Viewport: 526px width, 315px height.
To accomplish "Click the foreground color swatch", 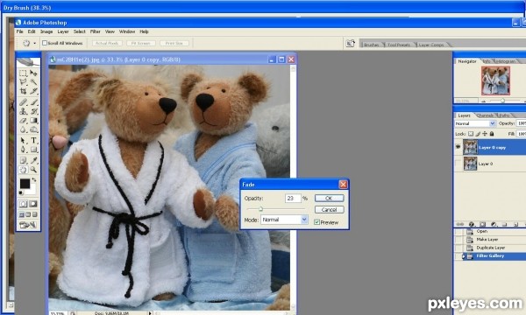I will tap(25, 184).
